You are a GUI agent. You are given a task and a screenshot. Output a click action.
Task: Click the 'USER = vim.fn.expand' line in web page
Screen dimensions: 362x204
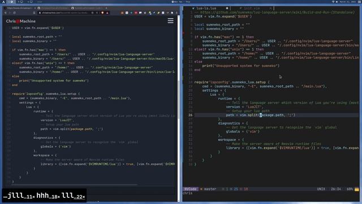click(38, 28)
